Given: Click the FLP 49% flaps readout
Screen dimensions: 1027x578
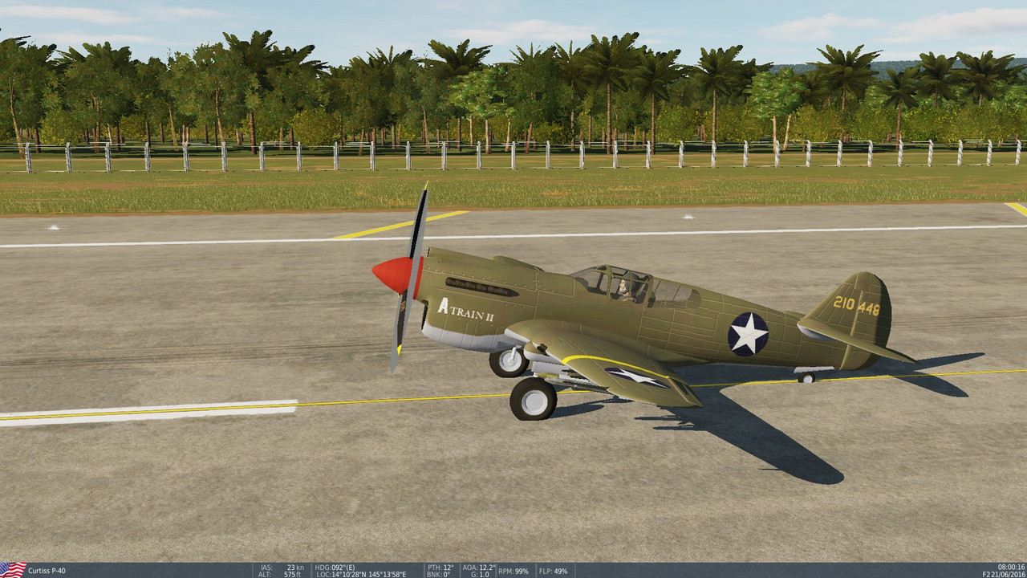Looking at the screenshot, I should pos(553,571).
